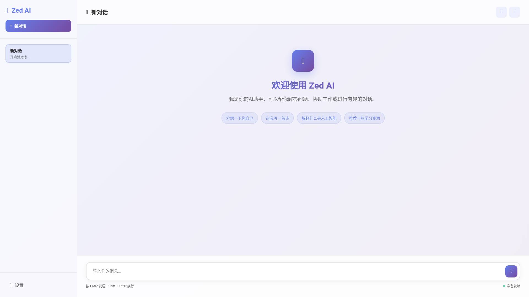This screenshot has height=297, width=529.
Task: Click the first header action icon button
Action: point(501,12)
